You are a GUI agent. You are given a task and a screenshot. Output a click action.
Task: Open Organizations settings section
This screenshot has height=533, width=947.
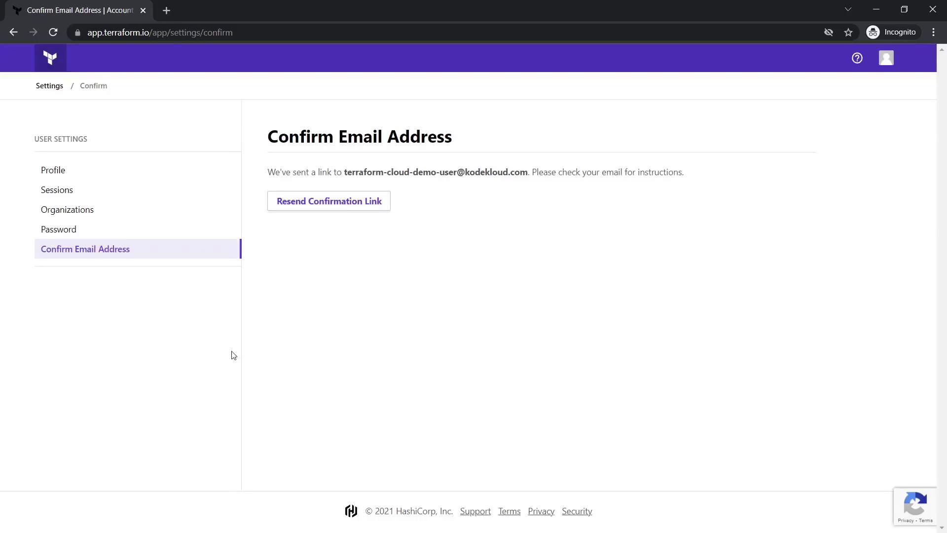coord(67,210)
